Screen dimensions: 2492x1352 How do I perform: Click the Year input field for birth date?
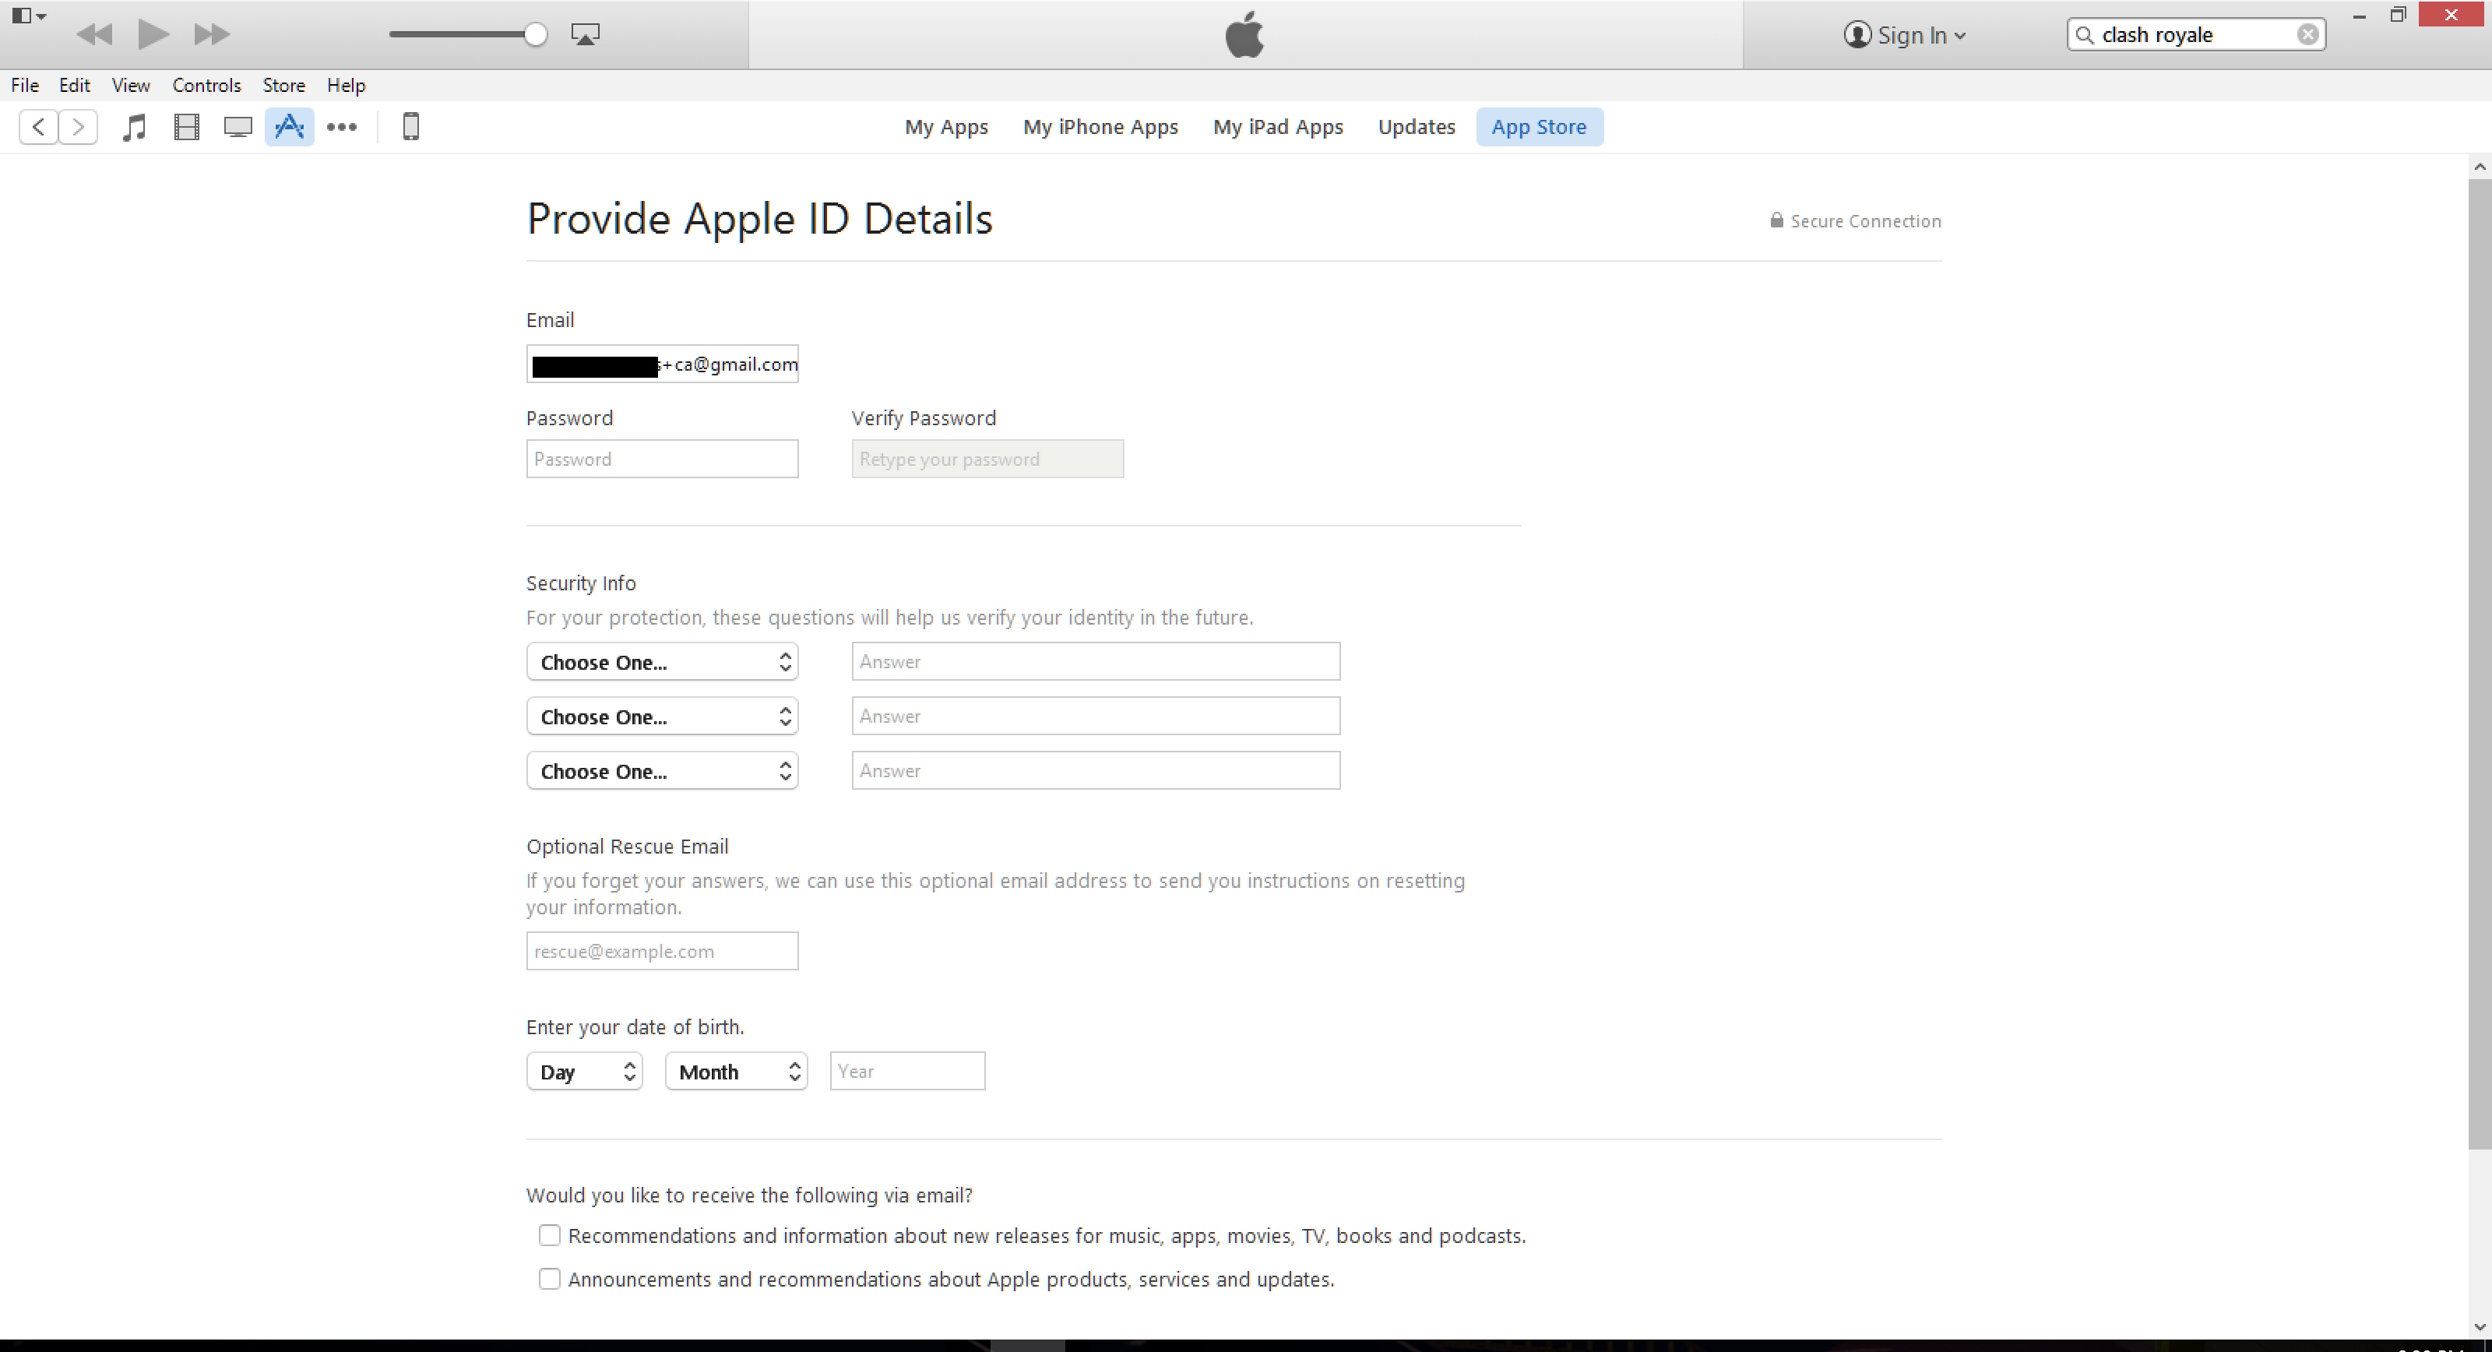907,1071
